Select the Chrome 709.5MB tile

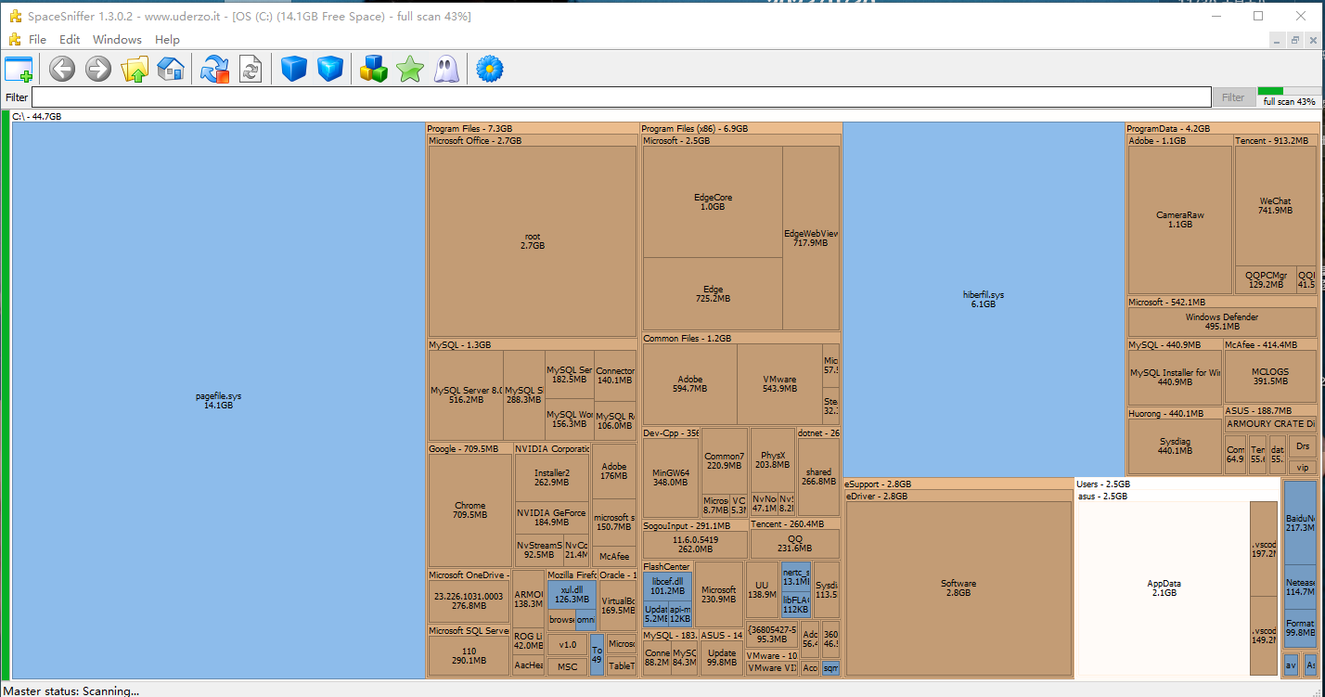coord(470,510)
